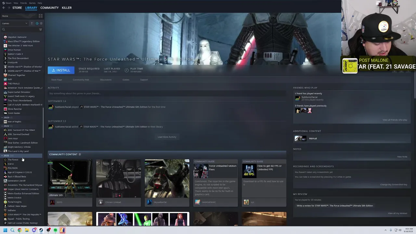Open File Explorer from taskbar
Image resolution: width=416 pixels, height=234 pixels.
coord(27,230)
